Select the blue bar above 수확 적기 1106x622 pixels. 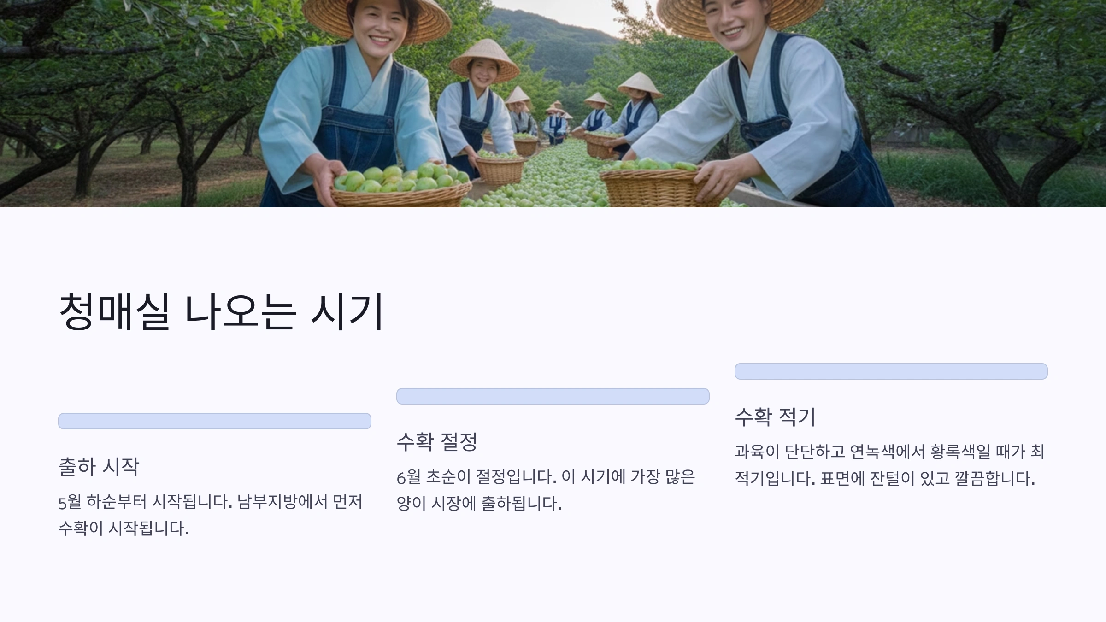pos(891,371)
